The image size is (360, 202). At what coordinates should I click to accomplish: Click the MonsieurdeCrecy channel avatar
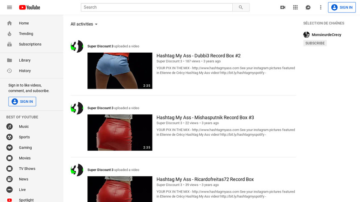[x=306, y=35]
